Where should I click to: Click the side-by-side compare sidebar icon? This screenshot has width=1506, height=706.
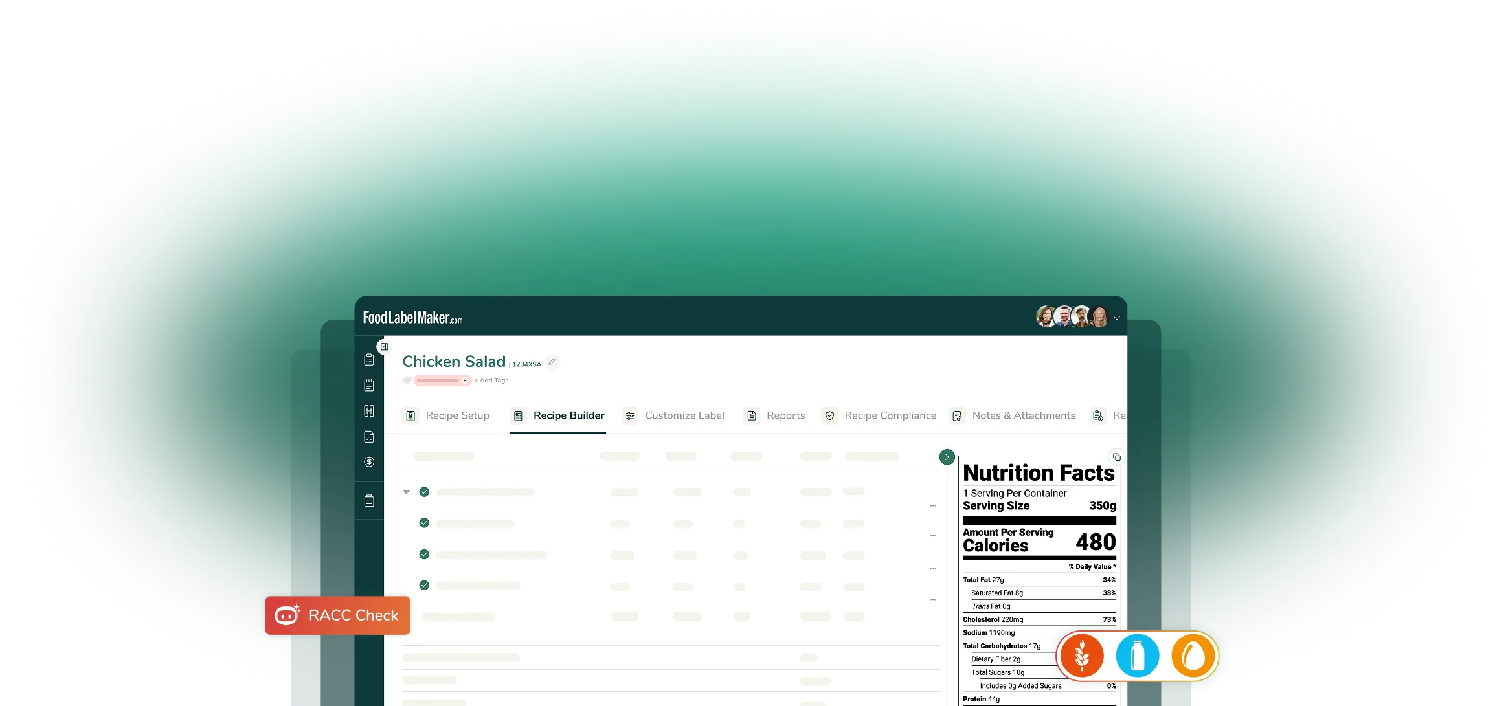coord(369,411)
